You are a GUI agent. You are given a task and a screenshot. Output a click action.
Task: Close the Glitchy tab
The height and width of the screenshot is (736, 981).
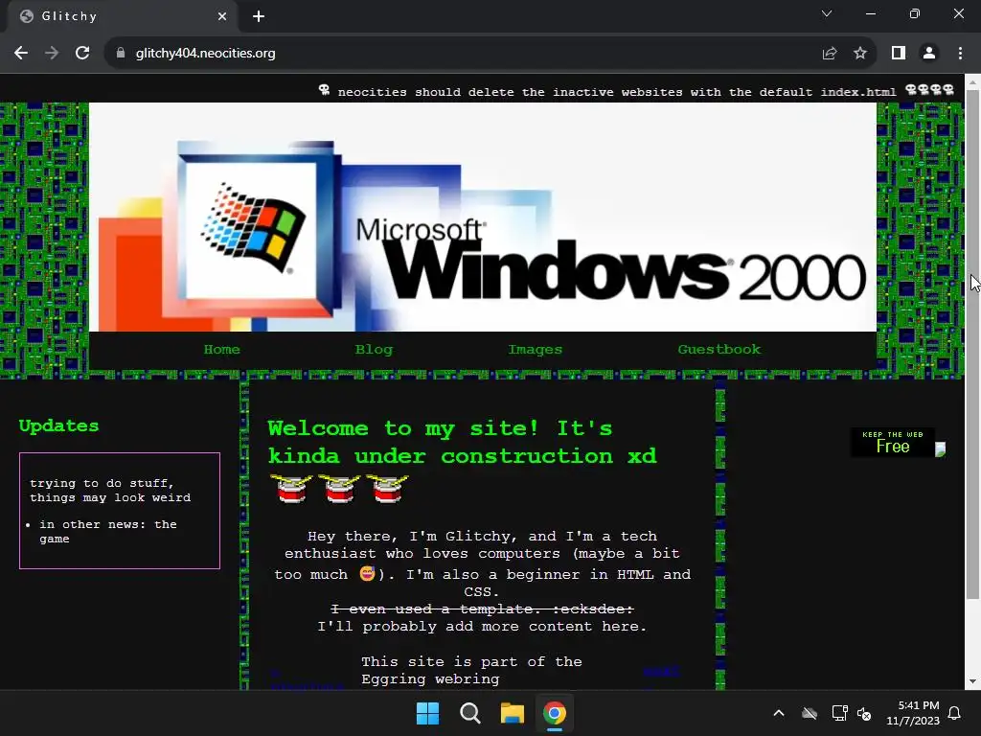pos(222,16)
